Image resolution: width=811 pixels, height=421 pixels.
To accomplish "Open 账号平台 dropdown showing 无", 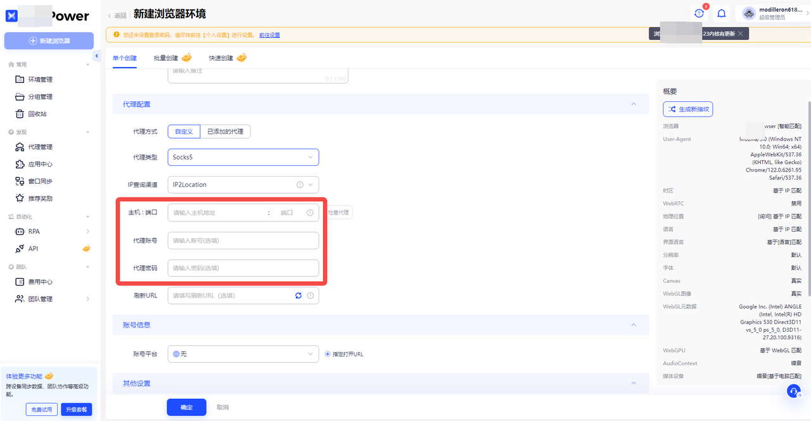I will (243, 354).
